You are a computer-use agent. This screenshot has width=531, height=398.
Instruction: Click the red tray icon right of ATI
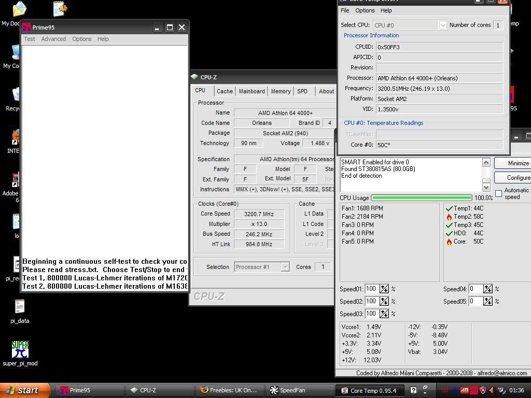pyautogui.click(x=474, y=390)
